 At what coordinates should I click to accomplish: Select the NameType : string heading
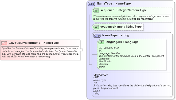tap(116, 36)
